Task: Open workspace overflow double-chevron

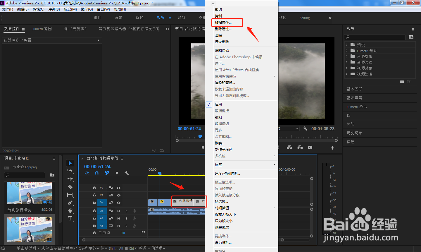Action: [x=330, y=18]
